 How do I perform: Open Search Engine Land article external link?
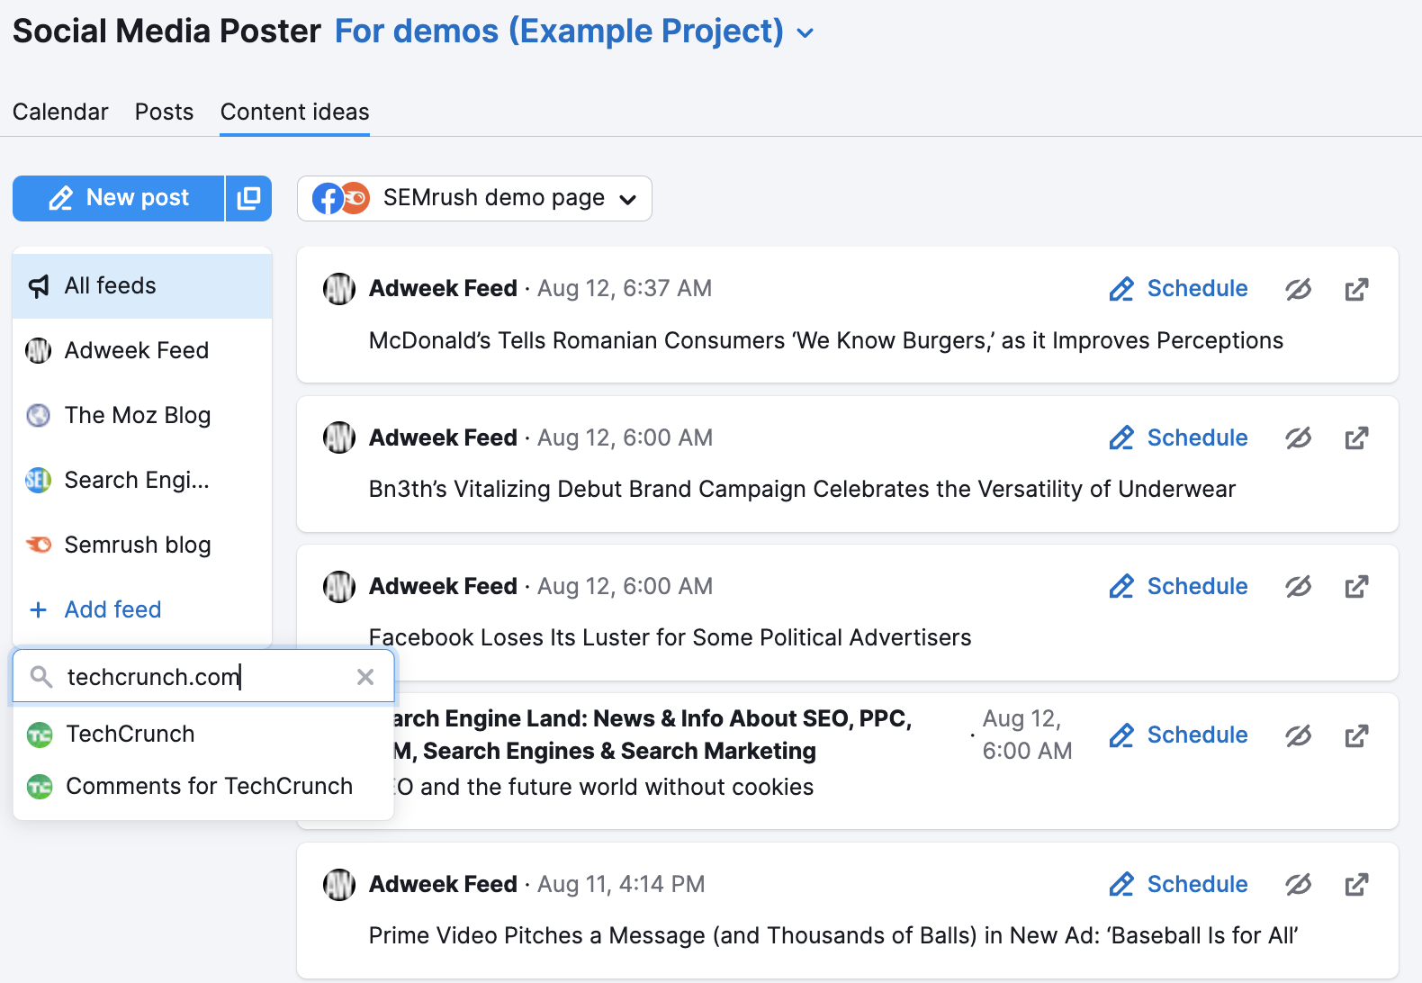[x=1356, y=735]
